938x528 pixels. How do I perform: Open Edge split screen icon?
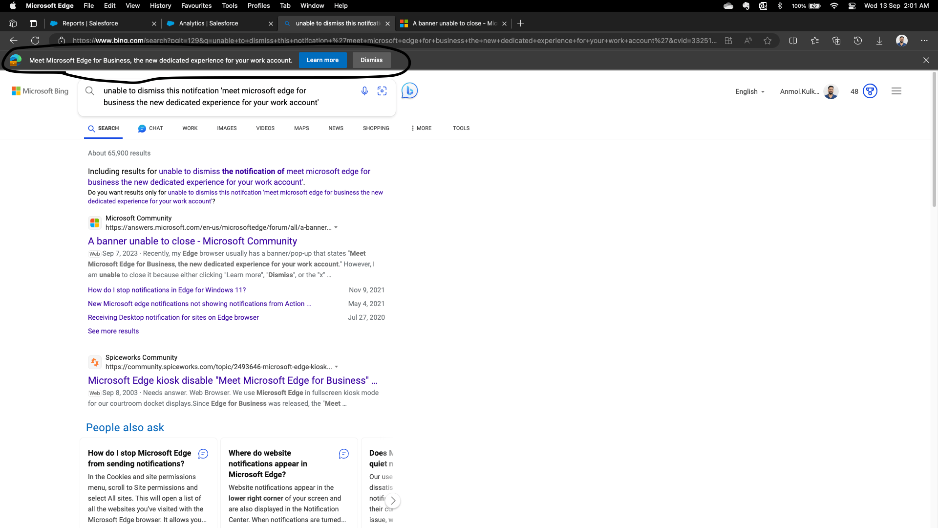pyautogui.click(x=793, y=41)
